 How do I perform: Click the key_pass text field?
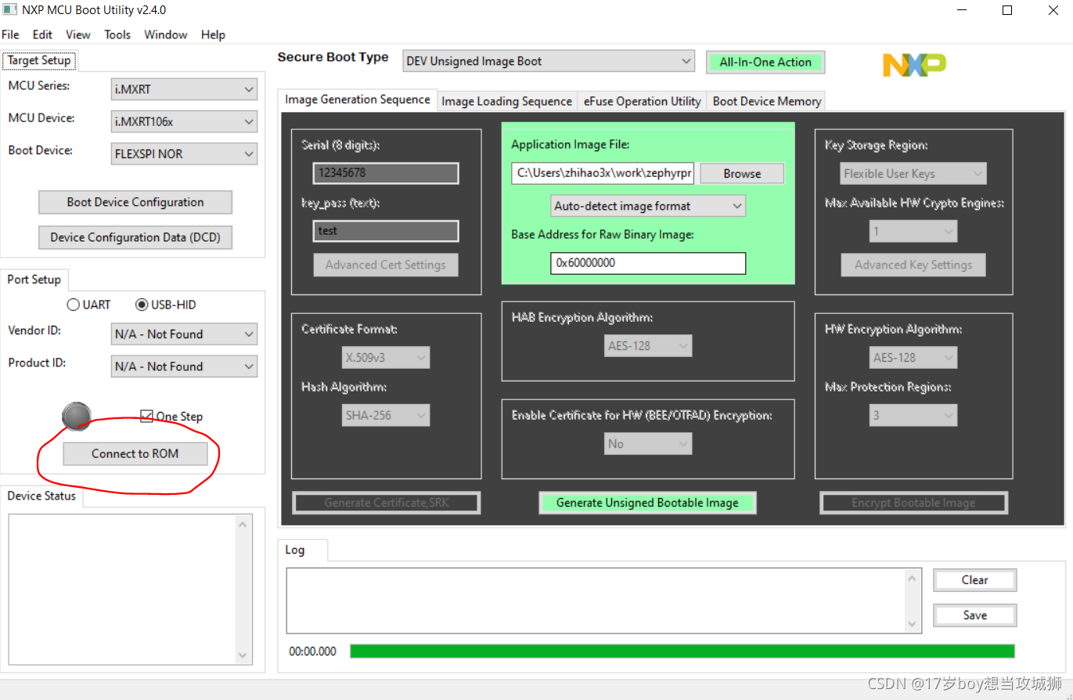pos(386,231)
